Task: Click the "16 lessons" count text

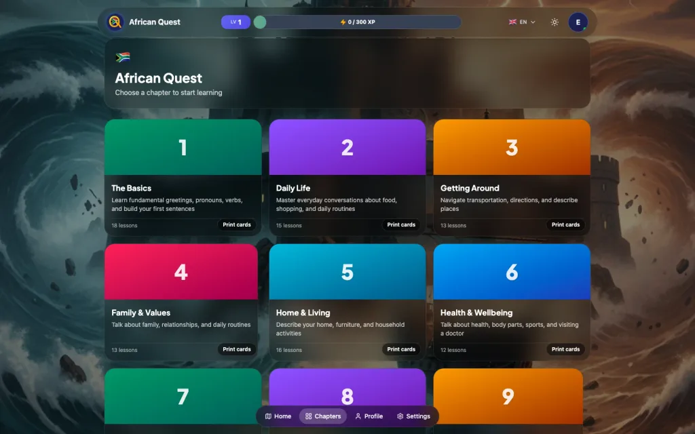Action: tap(289, 350)
